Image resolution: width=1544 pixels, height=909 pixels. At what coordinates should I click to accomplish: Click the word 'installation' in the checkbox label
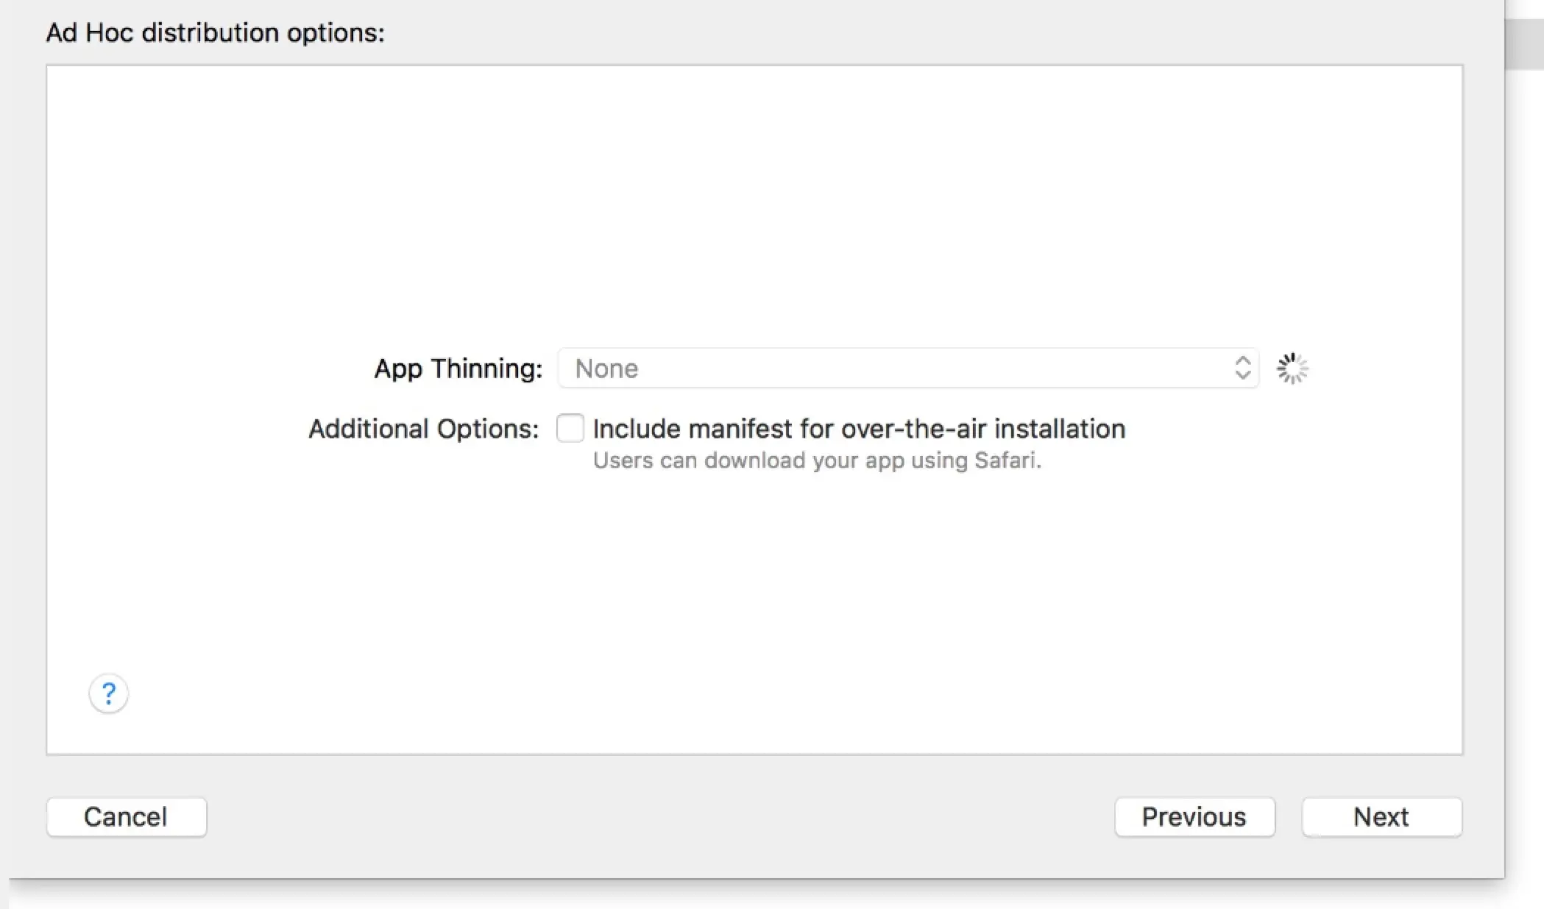1059,429
